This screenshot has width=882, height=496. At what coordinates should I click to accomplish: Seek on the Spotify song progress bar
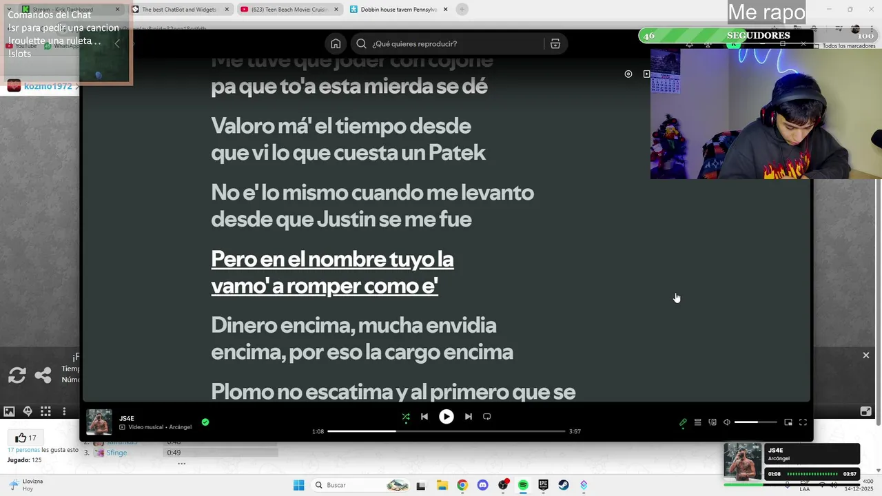[x=446, y=431]
